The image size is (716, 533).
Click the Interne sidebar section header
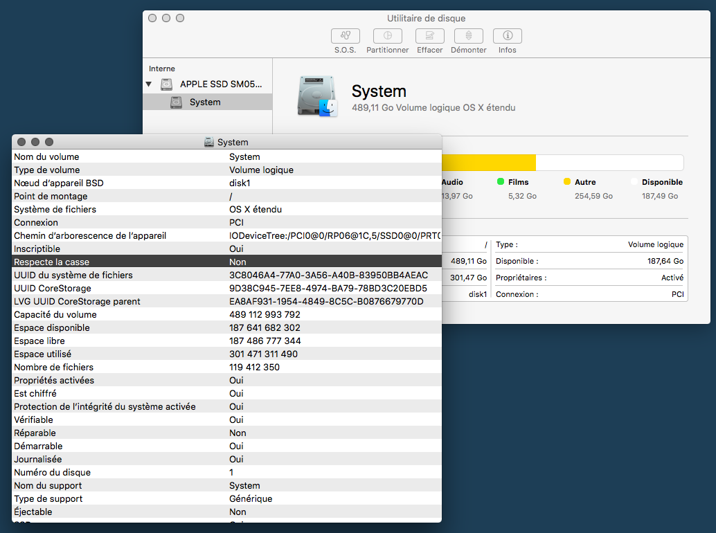click(161, 69)
